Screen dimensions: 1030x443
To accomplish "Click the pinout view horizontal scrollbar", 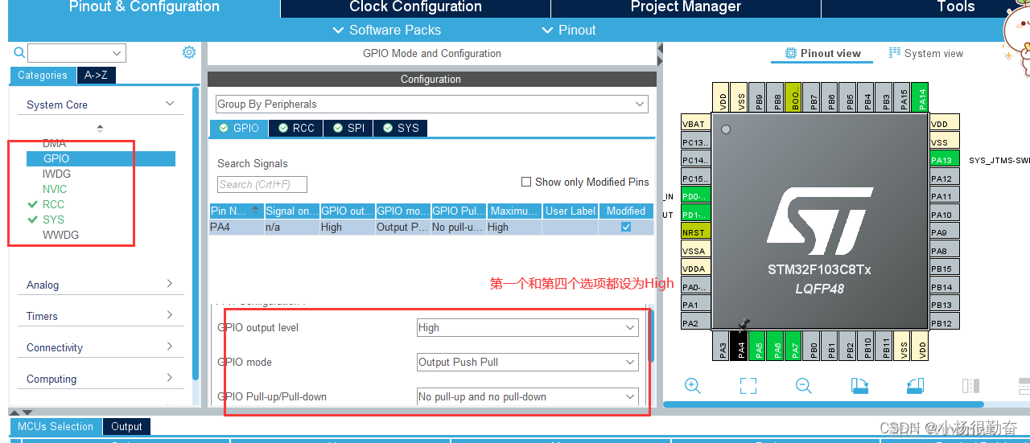I will coord(825,404).
